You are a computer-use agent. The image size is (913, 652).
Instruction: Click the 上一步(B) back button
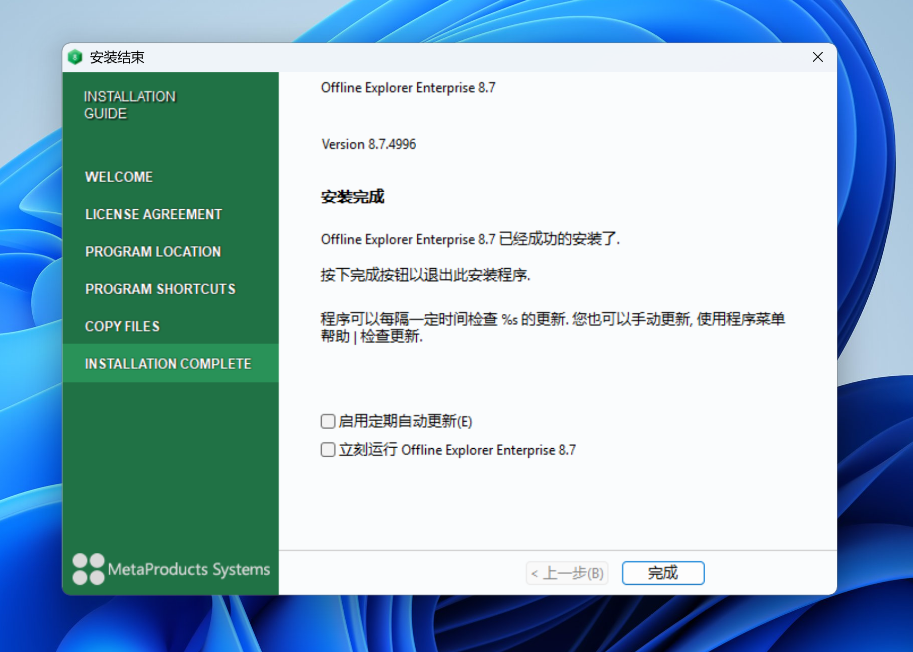pos(567,573)
